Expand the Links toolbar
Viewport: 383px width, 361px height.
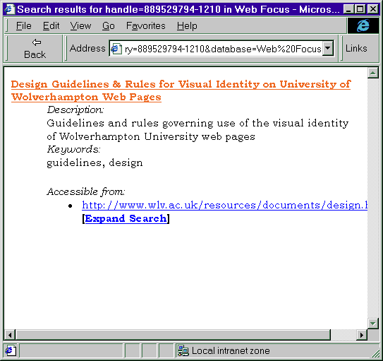pyautogui.click(x=356, y=49)
